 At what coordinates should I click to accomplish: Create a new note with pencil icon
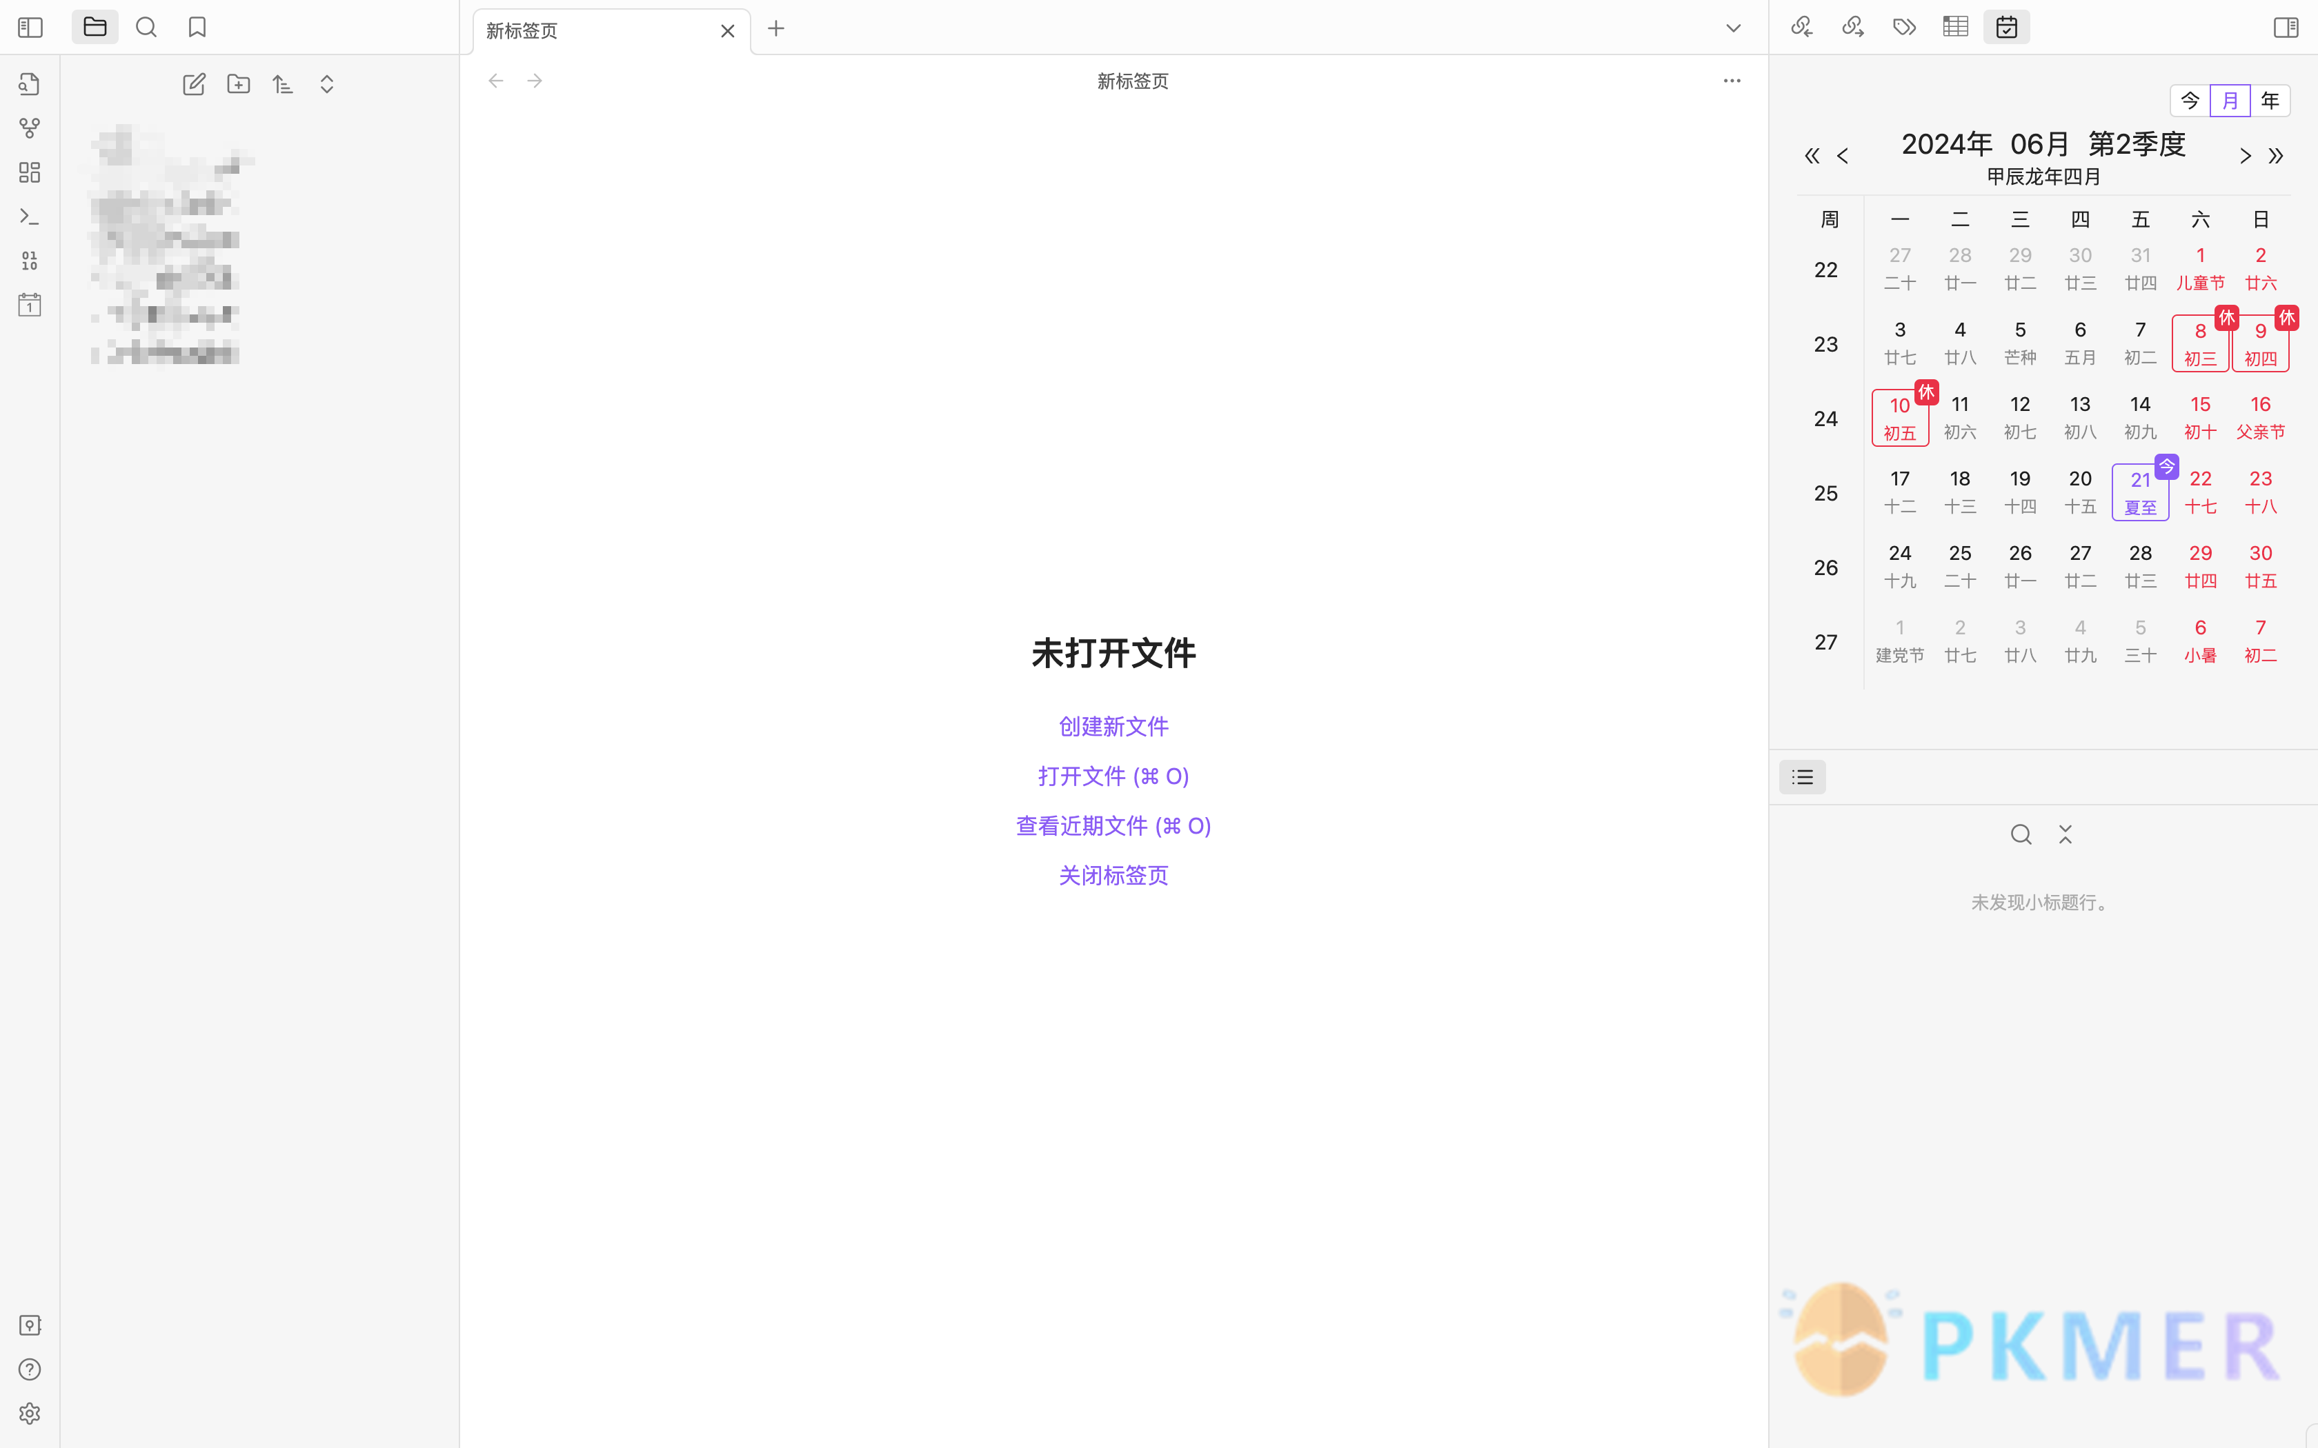click(x=195, y=84)
